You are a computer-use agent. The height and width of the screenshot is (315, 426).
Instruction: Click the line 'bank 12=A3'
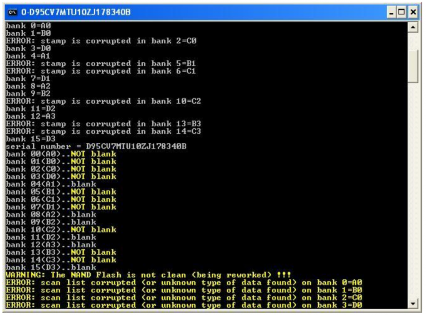(31, 116)
